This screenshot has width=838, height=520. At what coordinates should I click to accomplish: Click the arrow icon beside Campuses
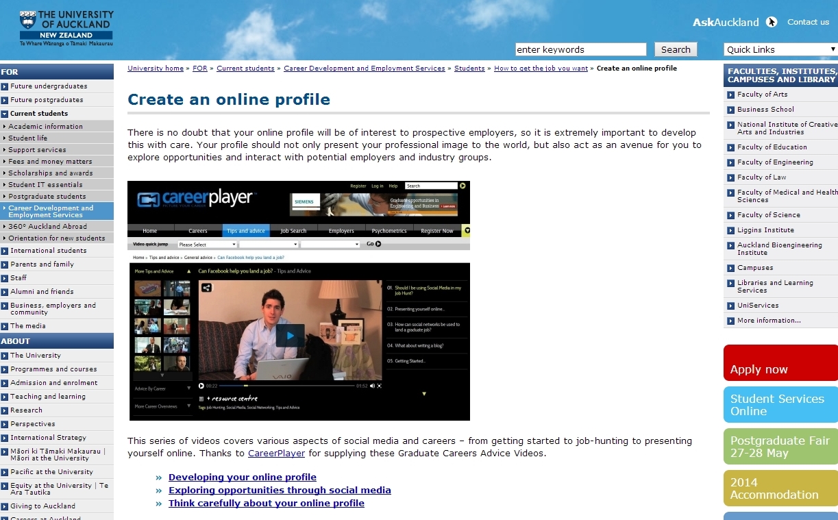(x=729, y=268)
